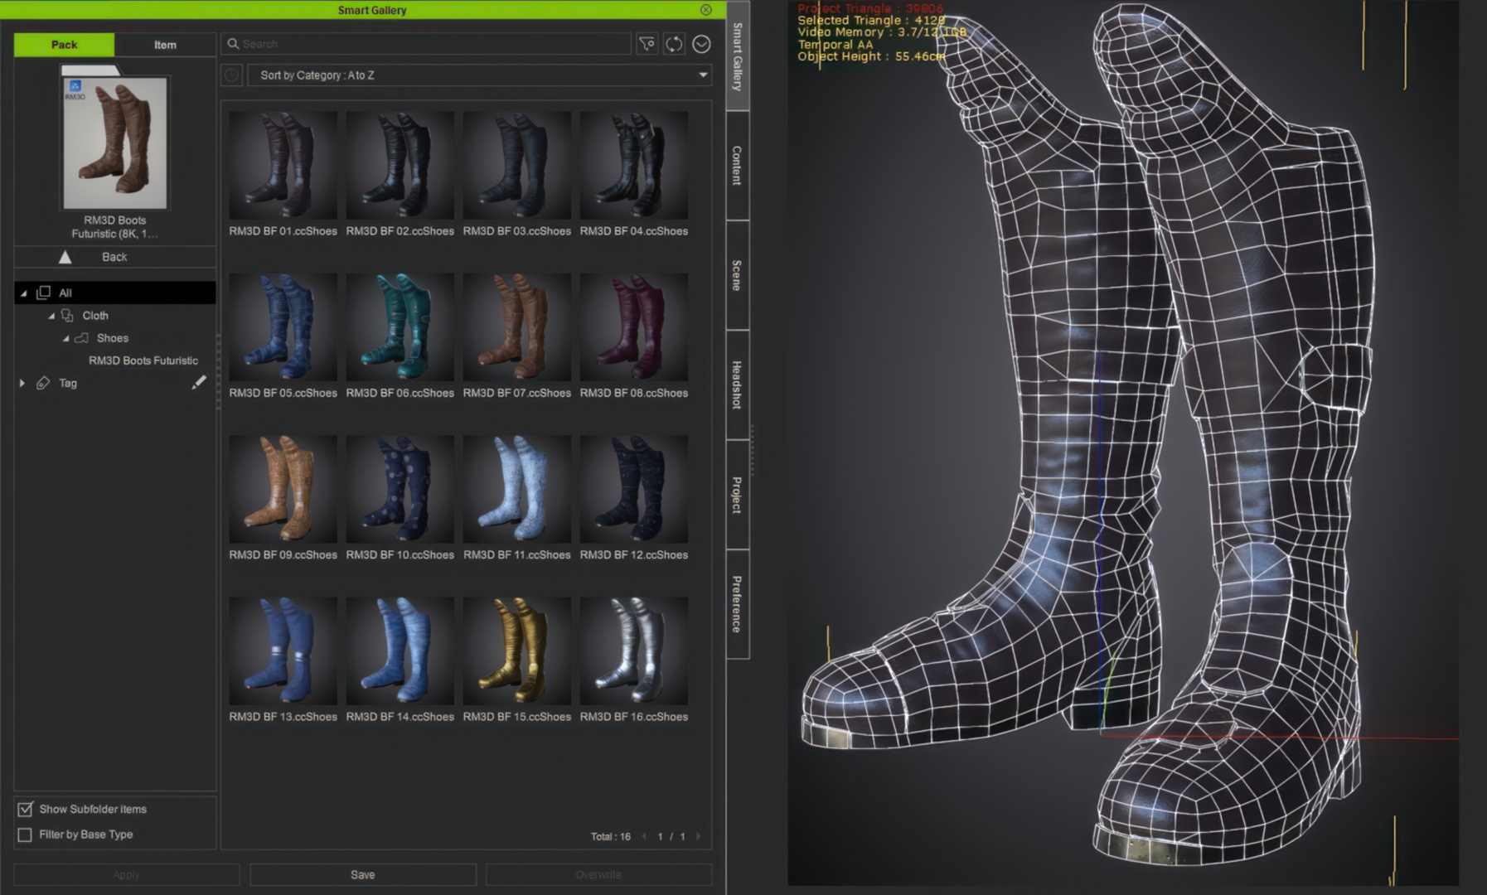Open the circular down-arrow options icon
1487x895 pixels.
701,44
